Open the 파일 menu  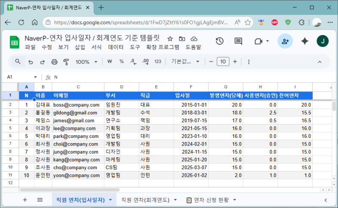click(x=30, y=47)
